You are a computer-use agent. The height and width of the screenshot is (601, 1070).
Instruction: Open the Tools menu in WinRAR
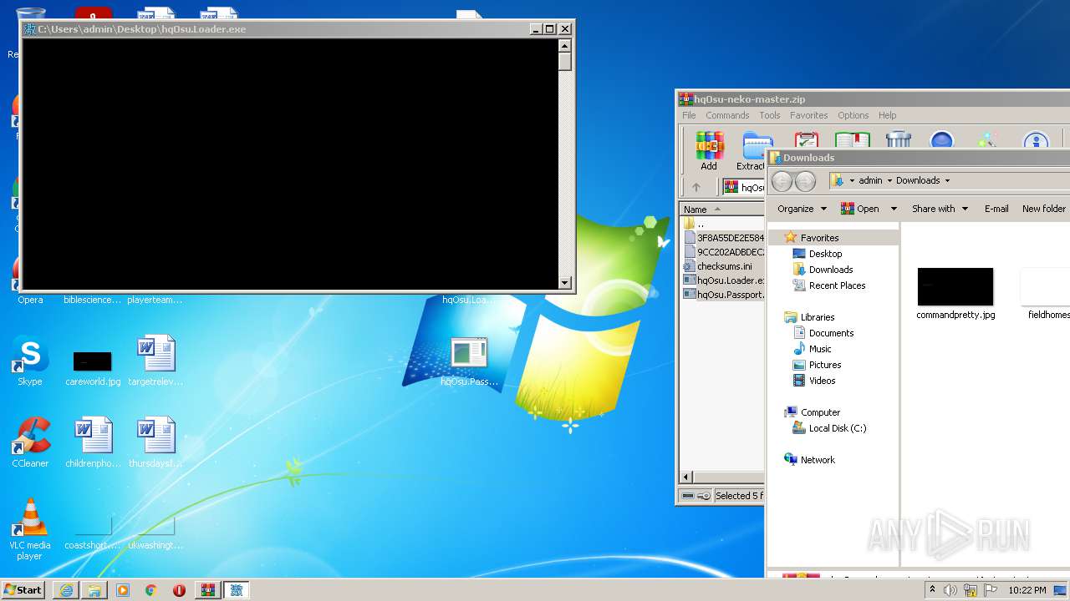click(769, 115)
